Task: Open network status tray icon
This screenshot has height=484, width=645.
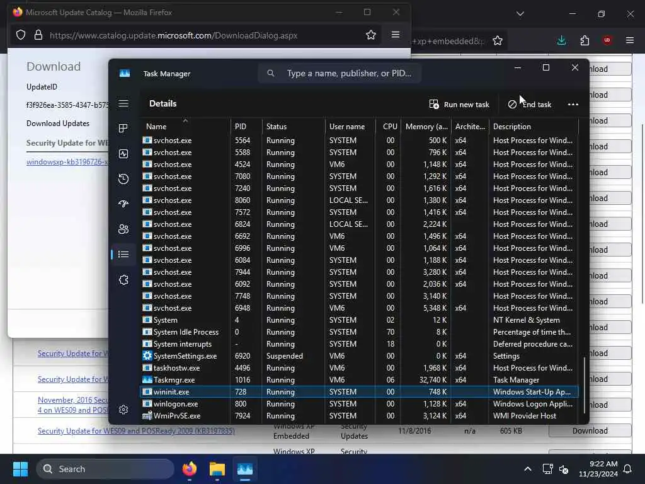Action: [547, 469]
